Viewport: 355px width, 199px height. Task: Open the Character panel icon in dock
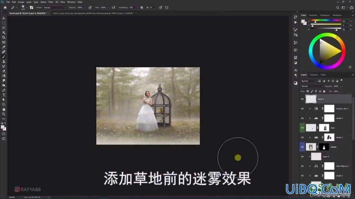[x=295, y=70]
